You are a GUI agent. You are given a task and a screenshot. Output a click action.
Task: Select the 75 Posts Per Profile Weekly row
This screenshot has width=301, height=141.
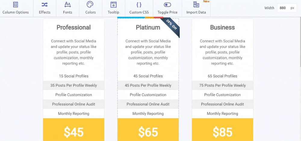coord(222,85)
